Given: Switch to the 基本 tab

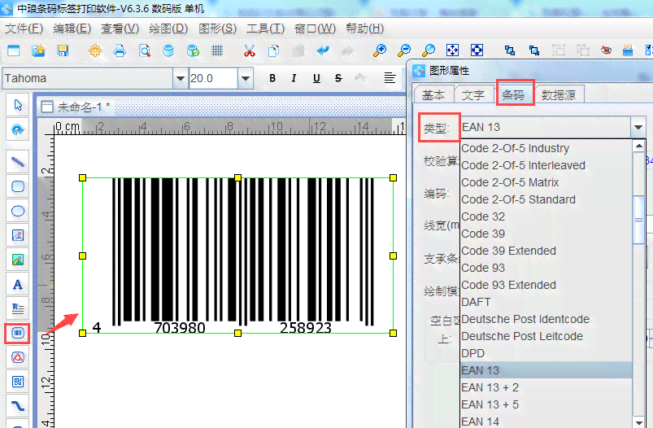Looking at the screenshot, I should (433, 95).
